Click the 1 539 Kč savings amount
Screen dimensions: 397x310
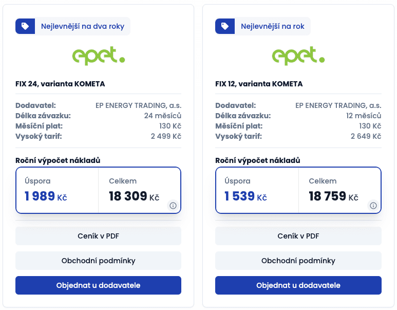(x=245, y=196)
